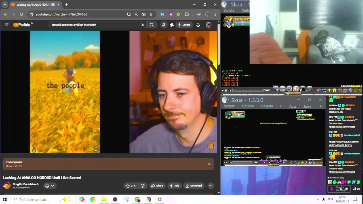Image resolution: width=363 pixels, height=204 pixels.
Task: Open the GregBroDudeMan channel avatar
Action: [7, 186]
